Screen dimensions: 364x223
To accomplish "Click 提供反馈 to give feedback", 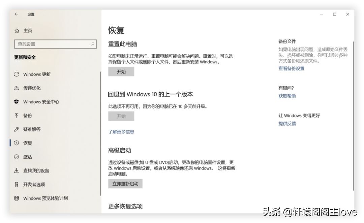I will tap(286, 124).
